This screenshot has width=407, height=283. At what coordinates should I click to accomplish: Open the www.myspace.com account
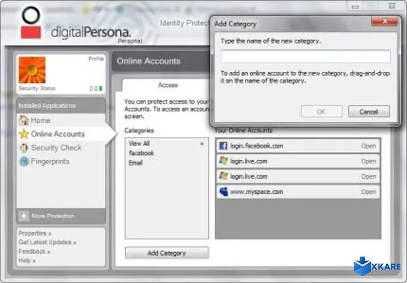point(368,192)
